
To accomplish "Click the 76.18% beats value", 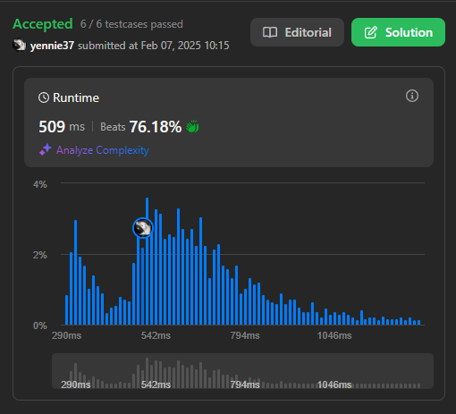I will click(x=156, y=127).
